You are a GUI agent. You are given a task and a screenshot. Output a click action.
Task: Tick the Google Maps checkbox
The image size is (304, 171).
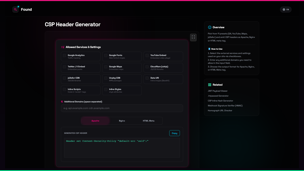(x=106, y=67)
